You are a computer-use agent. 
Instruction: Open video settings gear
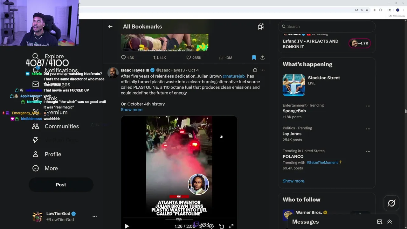211,226
